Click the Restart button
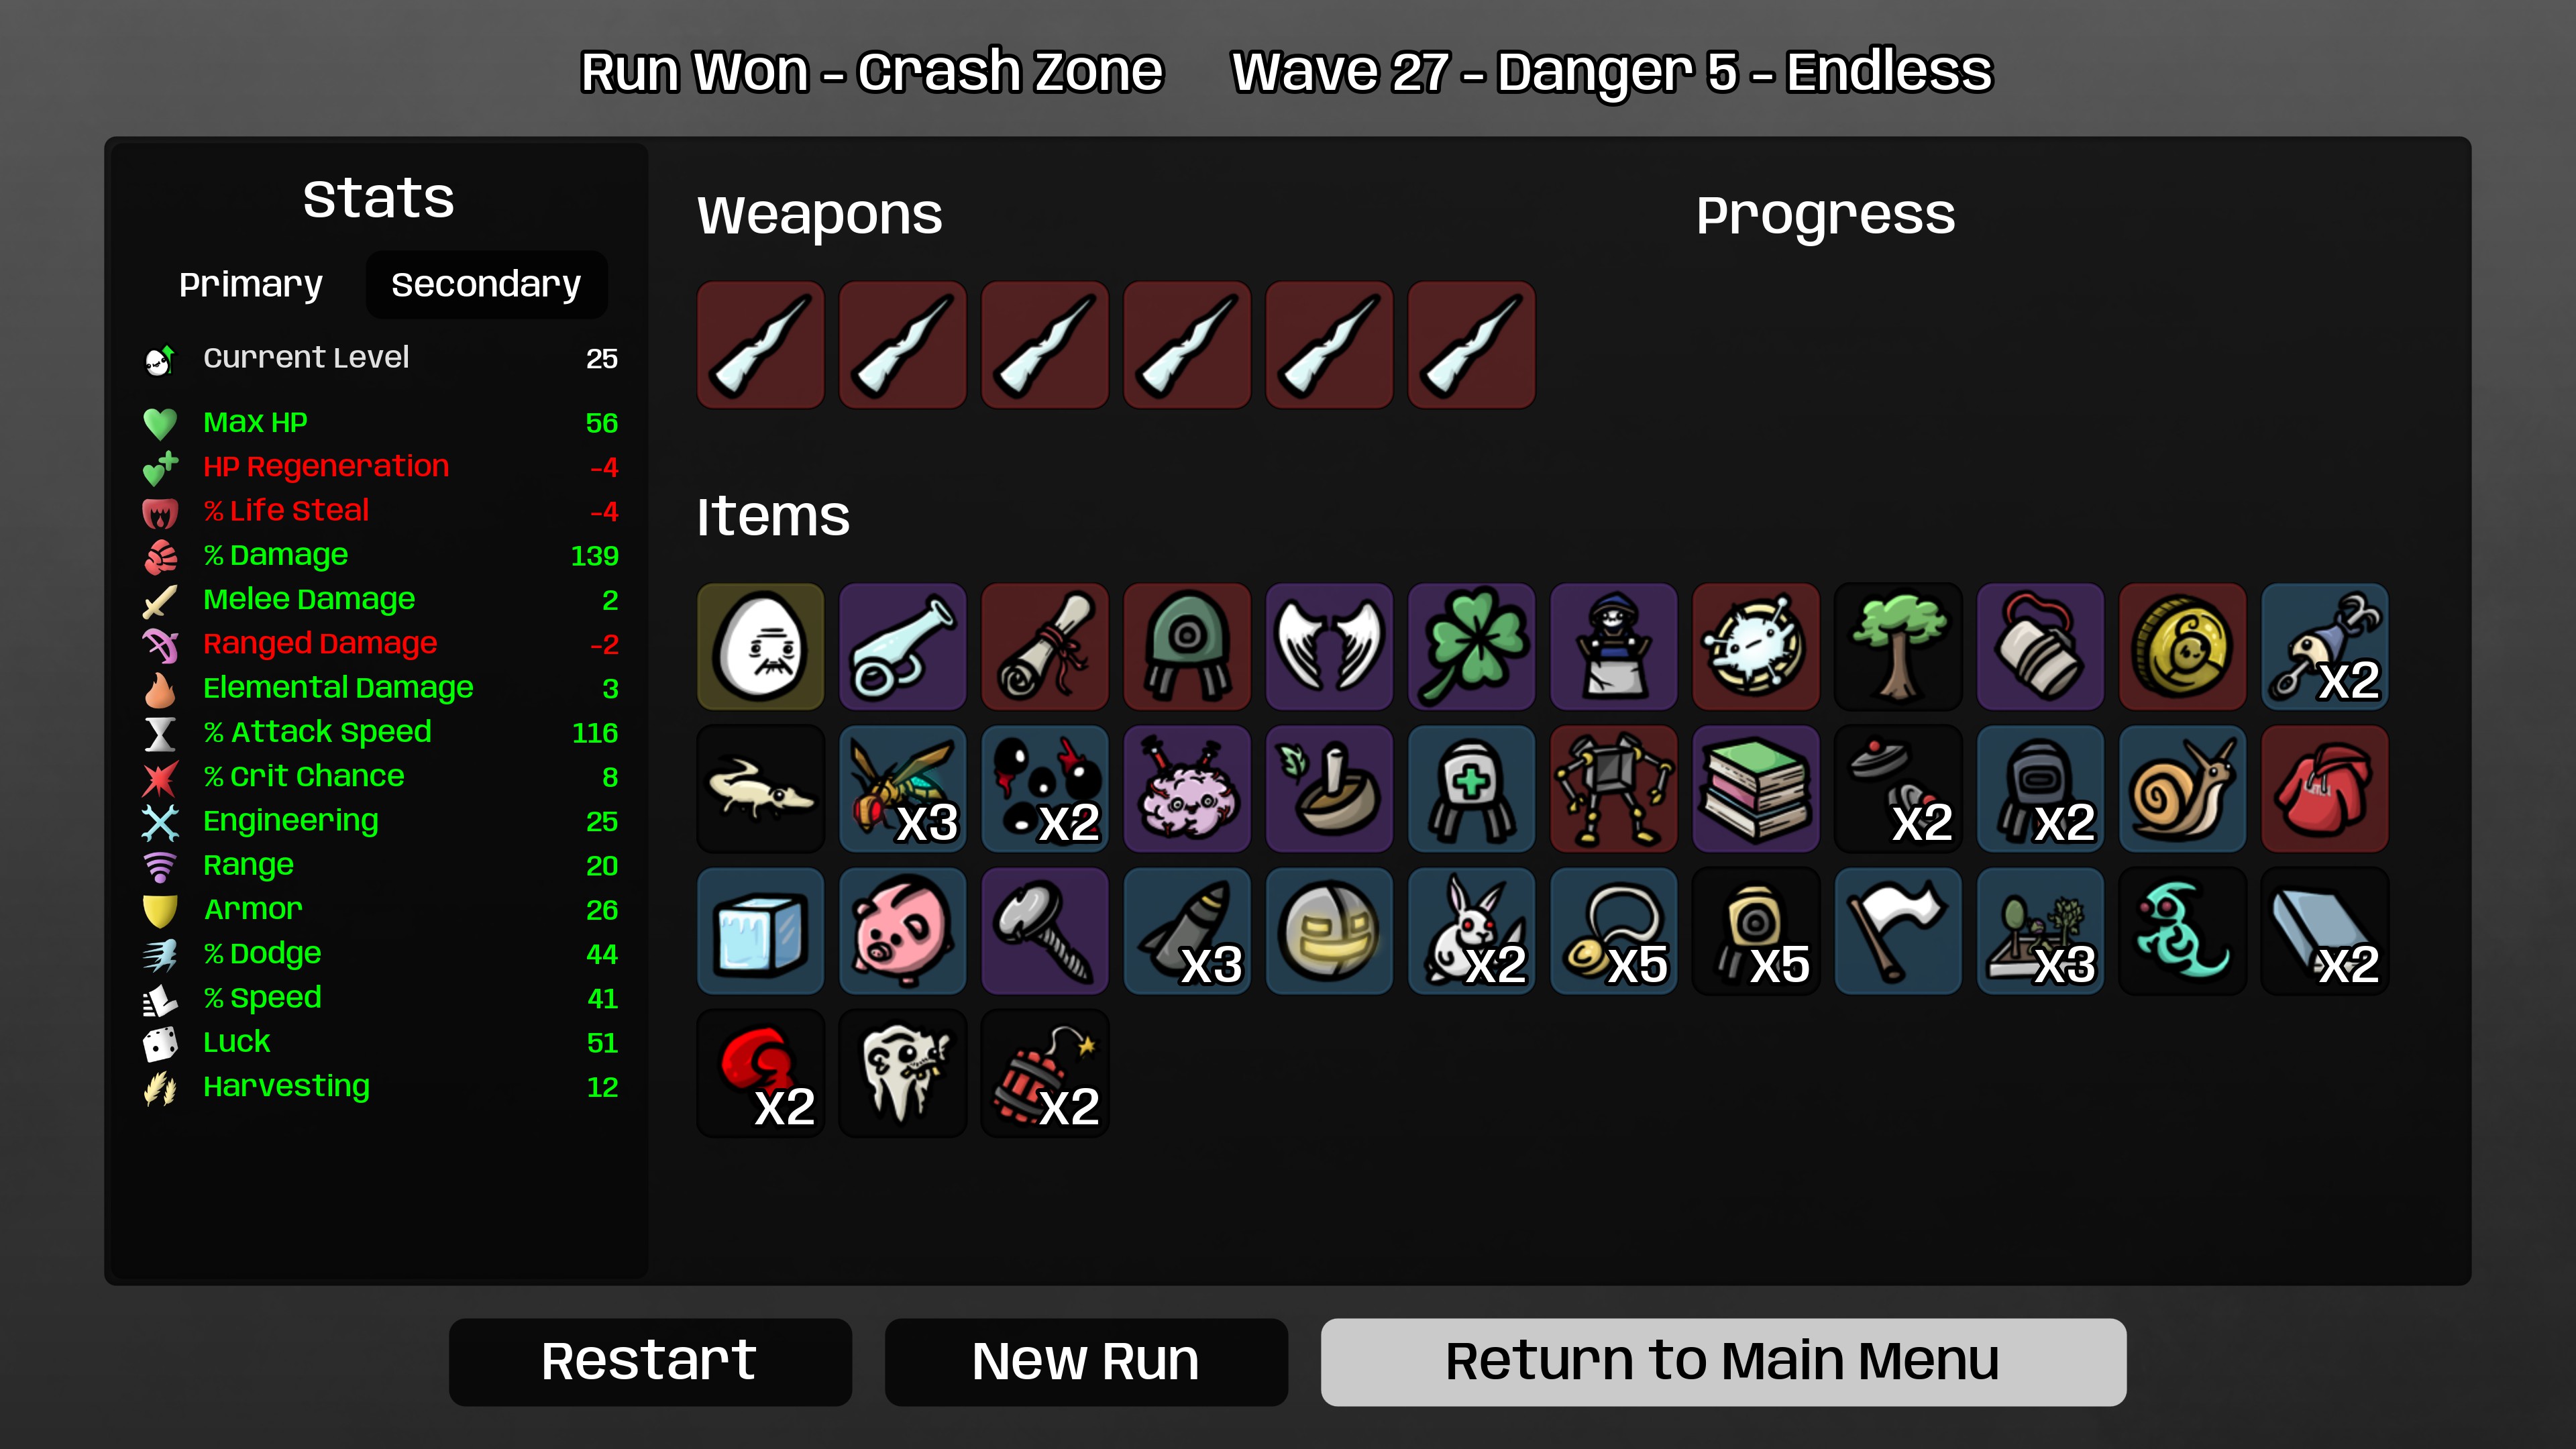The height and width of the screenshot is (1449, 2576). [x=650, y=1361]
